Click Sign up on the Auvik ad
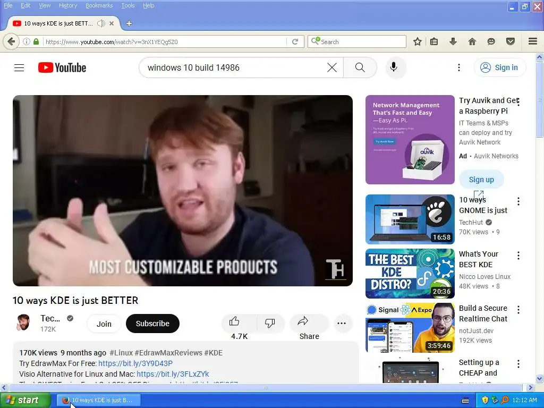This screenshot has width=544, height=408. click(x=481, y=180)
